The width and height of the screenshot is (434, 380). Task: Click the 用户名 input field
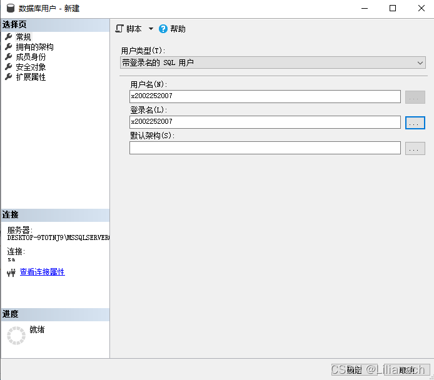[x=265, y=96]
